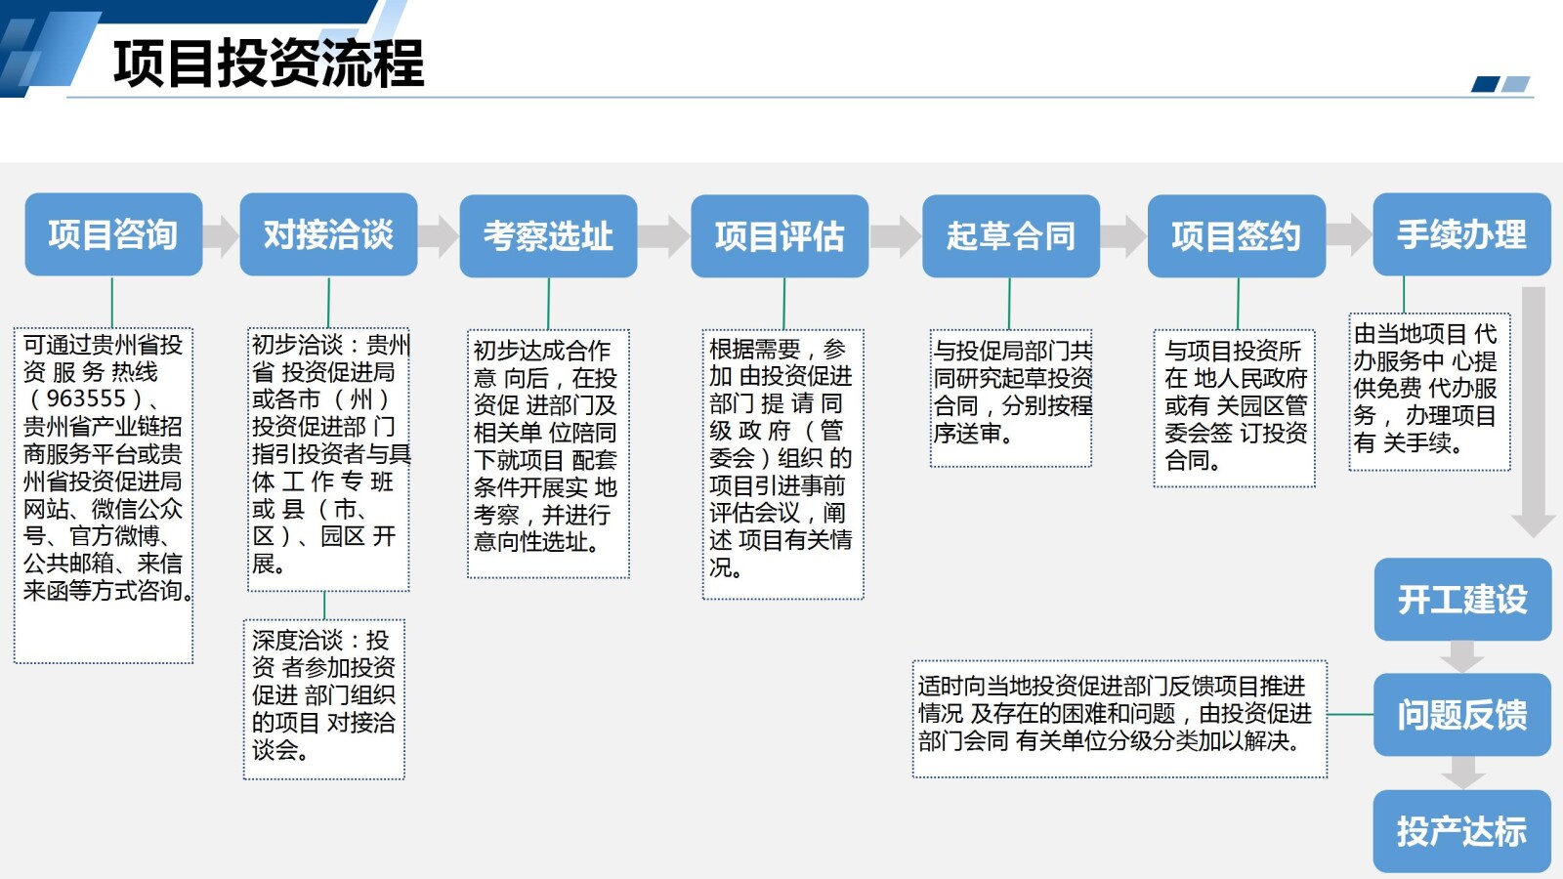Viewport: 1563px width, 879px height.
Task: Select the 适时向当地投资促进部门 feedback text box
Action: (1119, 716)
